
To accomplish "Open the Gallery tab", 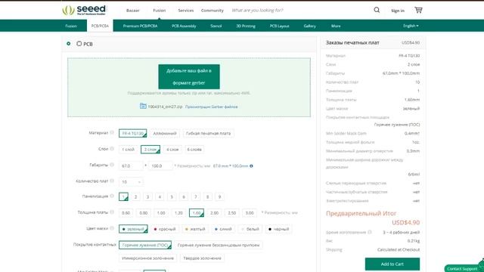I will pyautogui.click(x=309, y=26).
